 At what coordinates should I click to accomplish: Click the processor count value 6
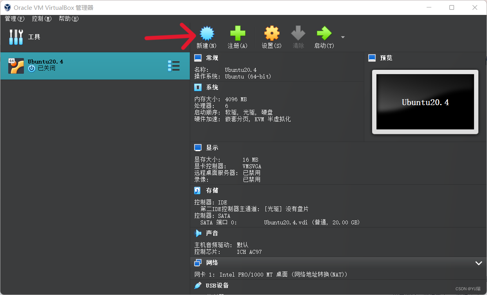pos(227,106)
